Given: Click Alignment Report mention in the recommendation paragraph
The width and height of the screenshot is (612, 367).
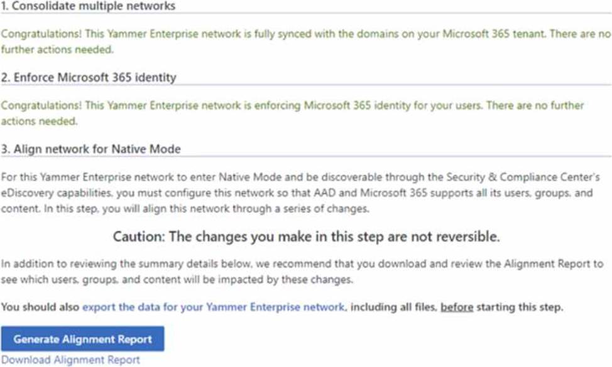Looking at the screenshot, I should [x=548, y=264].
